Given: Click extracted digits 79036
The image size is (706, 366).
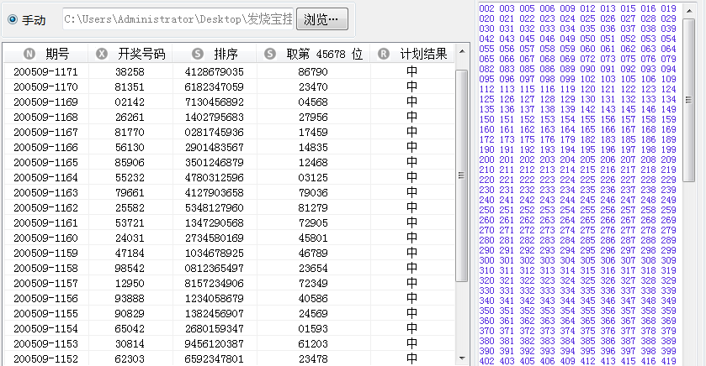Looking at the screenshot, I should click(x=313, y=193).
